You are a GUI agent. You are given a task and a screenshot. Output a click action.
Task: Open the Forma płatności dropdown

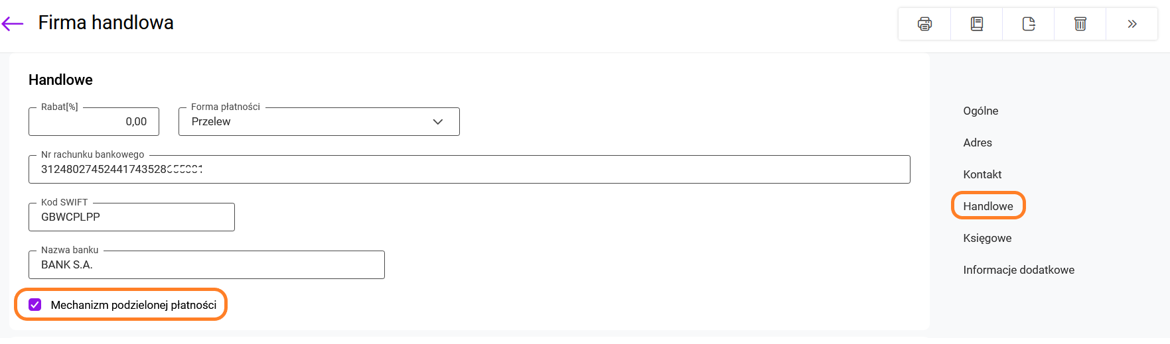pos(319,122)
